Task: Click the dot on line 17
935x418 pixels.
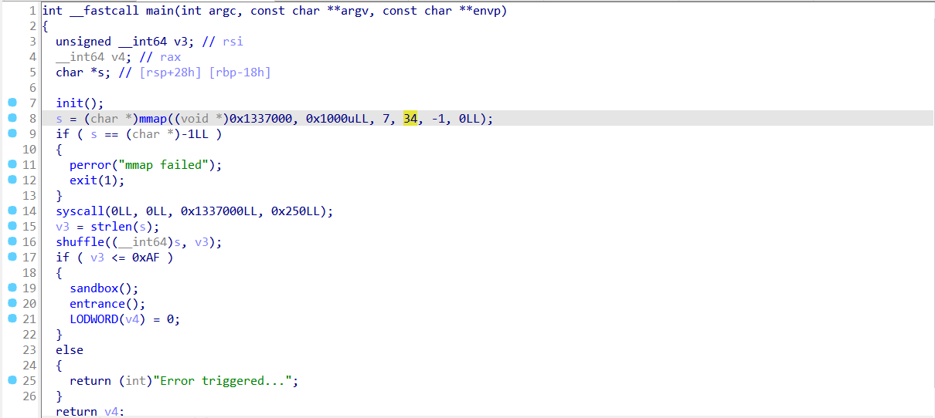Action: click(12, 258)
